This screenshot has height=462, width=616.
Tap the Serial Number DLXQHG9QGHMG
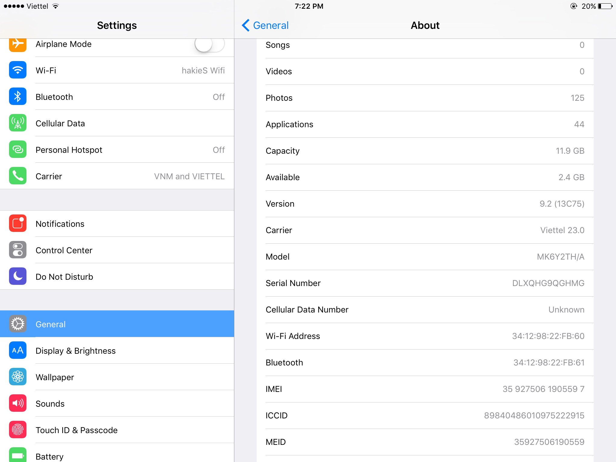pos(548,283)
